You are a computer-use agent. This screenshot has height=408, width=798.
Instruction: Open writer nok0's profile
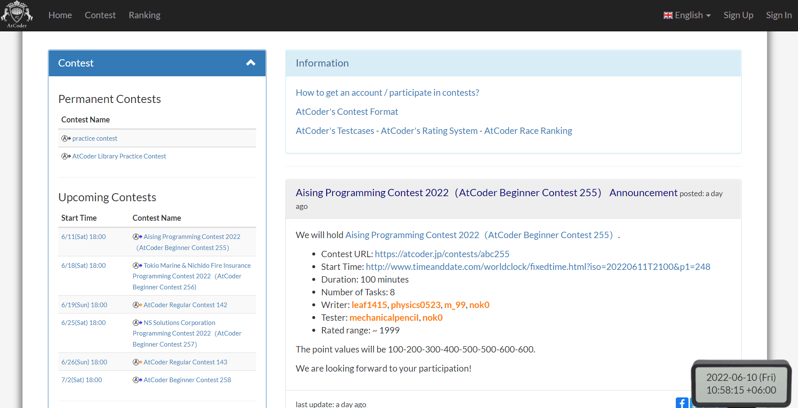point(479,305)
